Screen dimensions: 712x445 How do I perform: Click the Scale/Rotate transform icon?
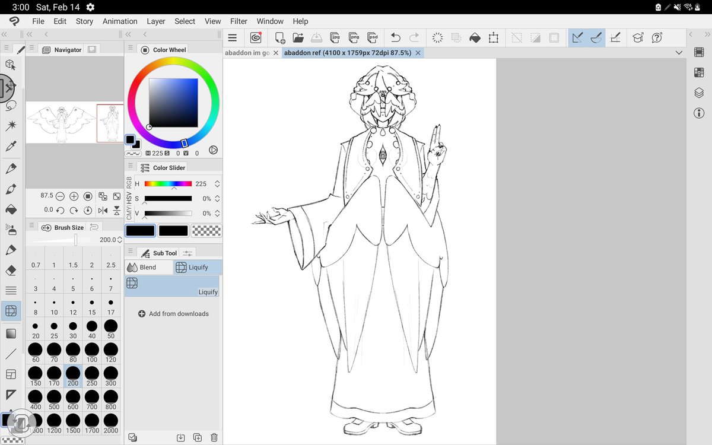tap(493, 37)
